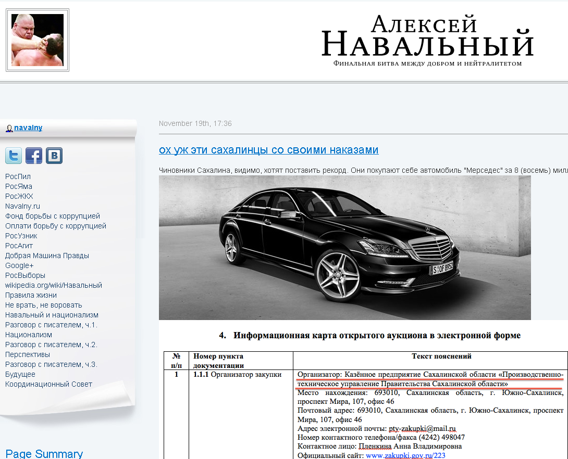Open 'Правила жизни' sidebar link
The width and height of the screenshot is (568, 459).
(x=31, y=295)
